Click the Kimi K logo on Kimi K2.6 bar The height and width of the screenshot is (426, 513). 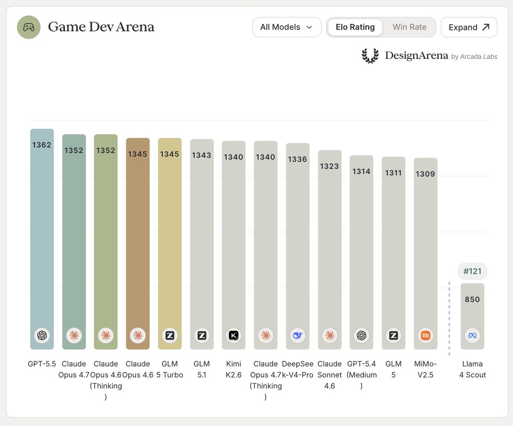tap(233, 336)
